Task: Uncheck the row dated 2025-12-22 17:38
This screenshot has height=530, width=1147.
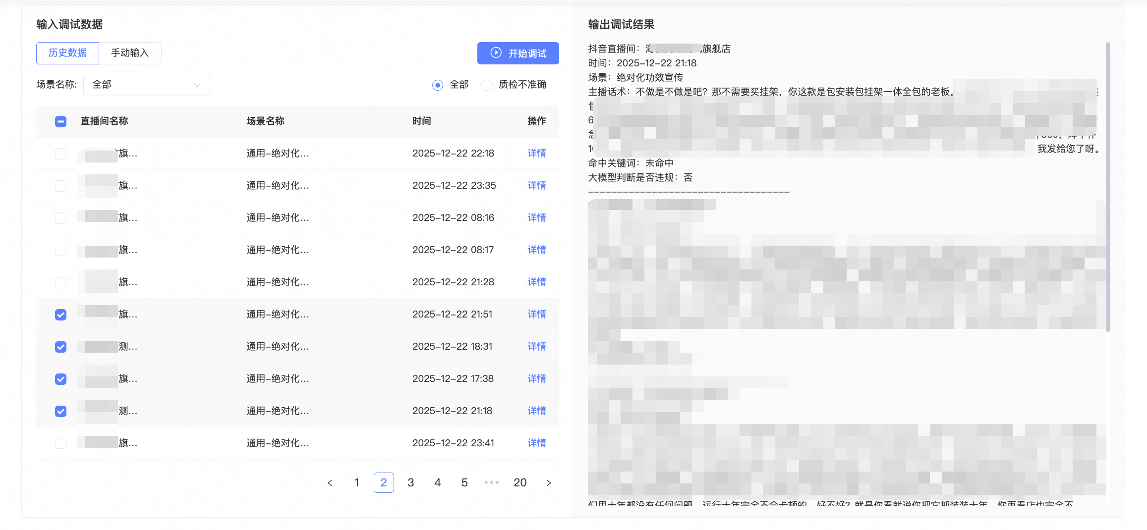Action: pyautogui.click(x=60, y=379)
